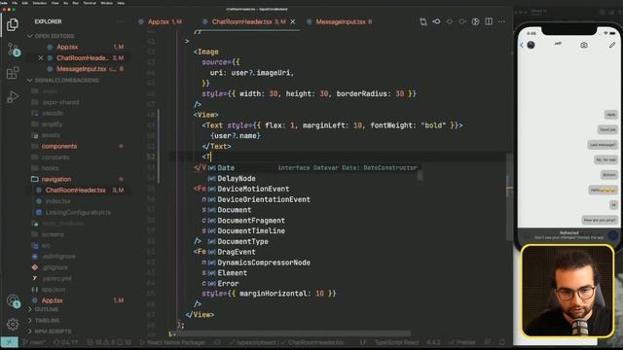The width and height of the screenshot is (623, 350).
Task: Tap the back chevron in the simulator chat
Action: (522, 45)
